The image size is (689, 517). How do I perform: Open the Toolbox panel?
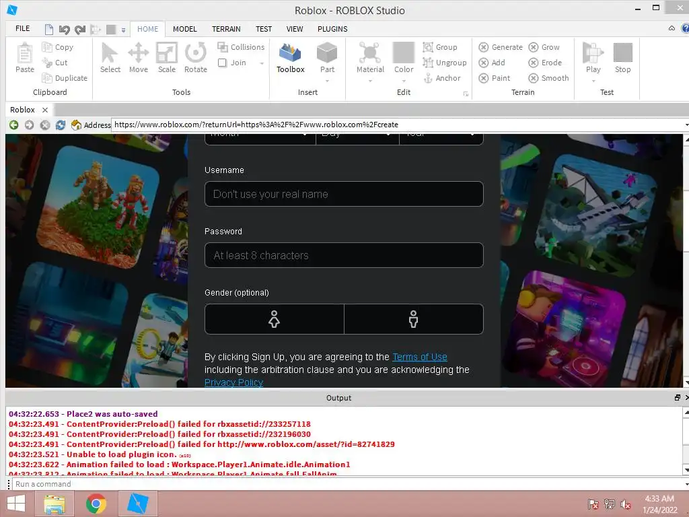point(291,58)
